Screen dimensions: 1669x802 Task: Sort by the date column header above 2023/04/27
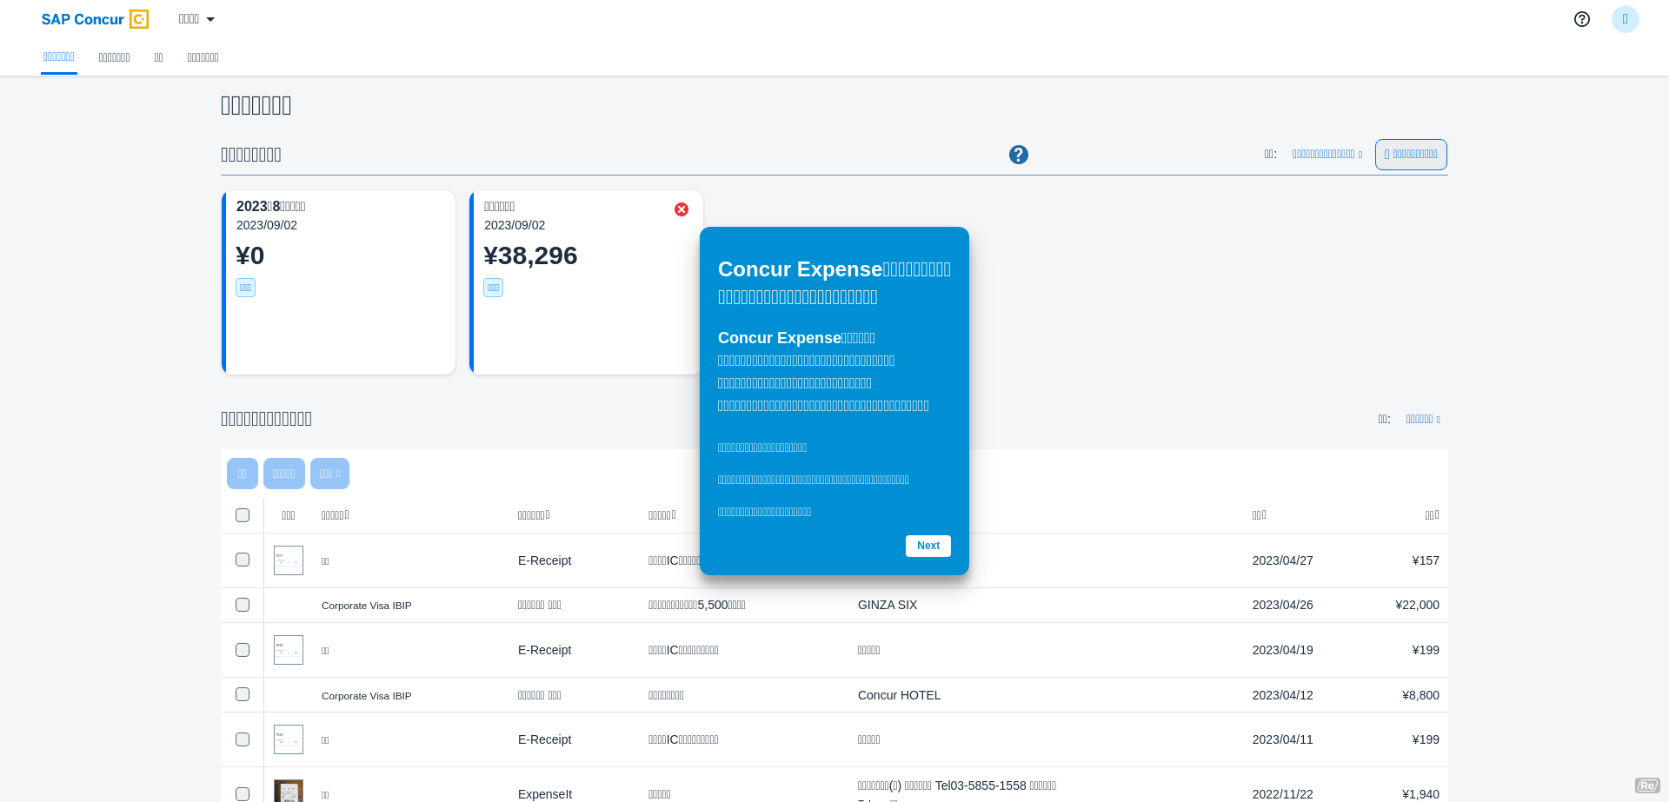click(1259, 515)
